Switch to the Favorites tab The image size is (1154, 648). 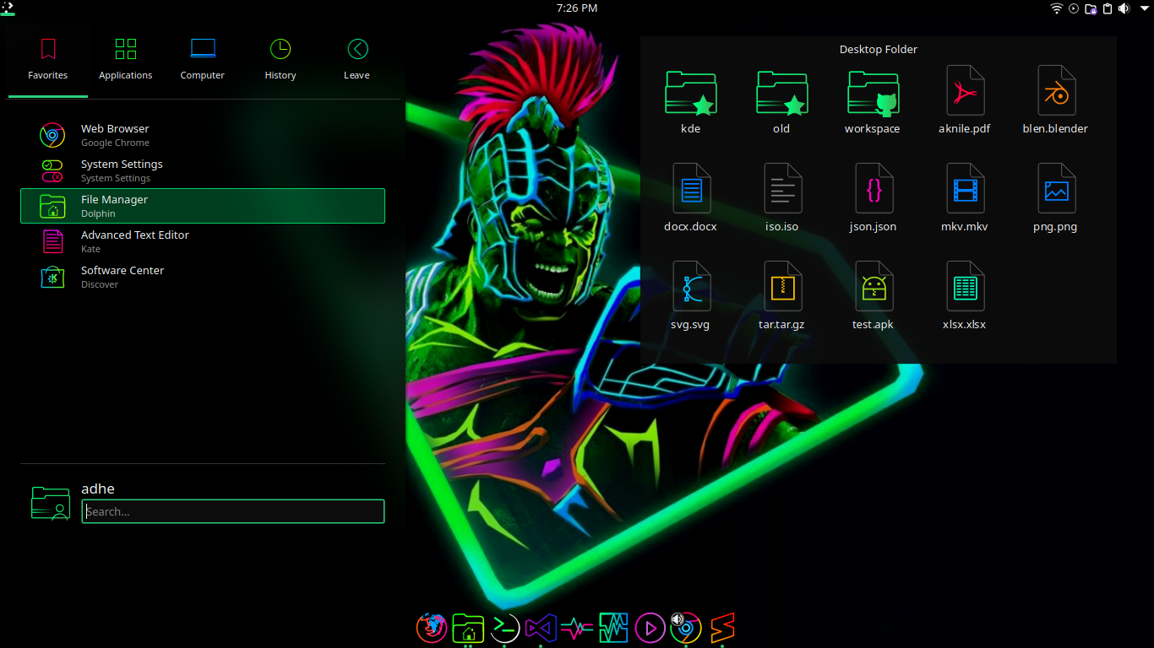click(x=48, y=59)
